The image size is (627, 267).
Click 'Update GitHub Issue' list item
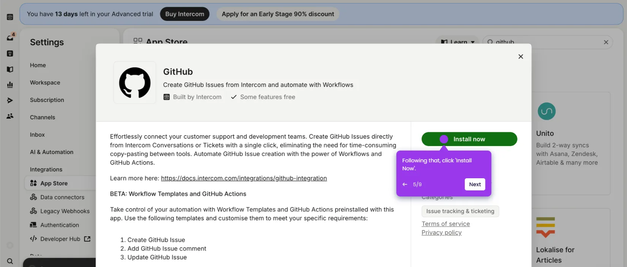tap(157, 258)
